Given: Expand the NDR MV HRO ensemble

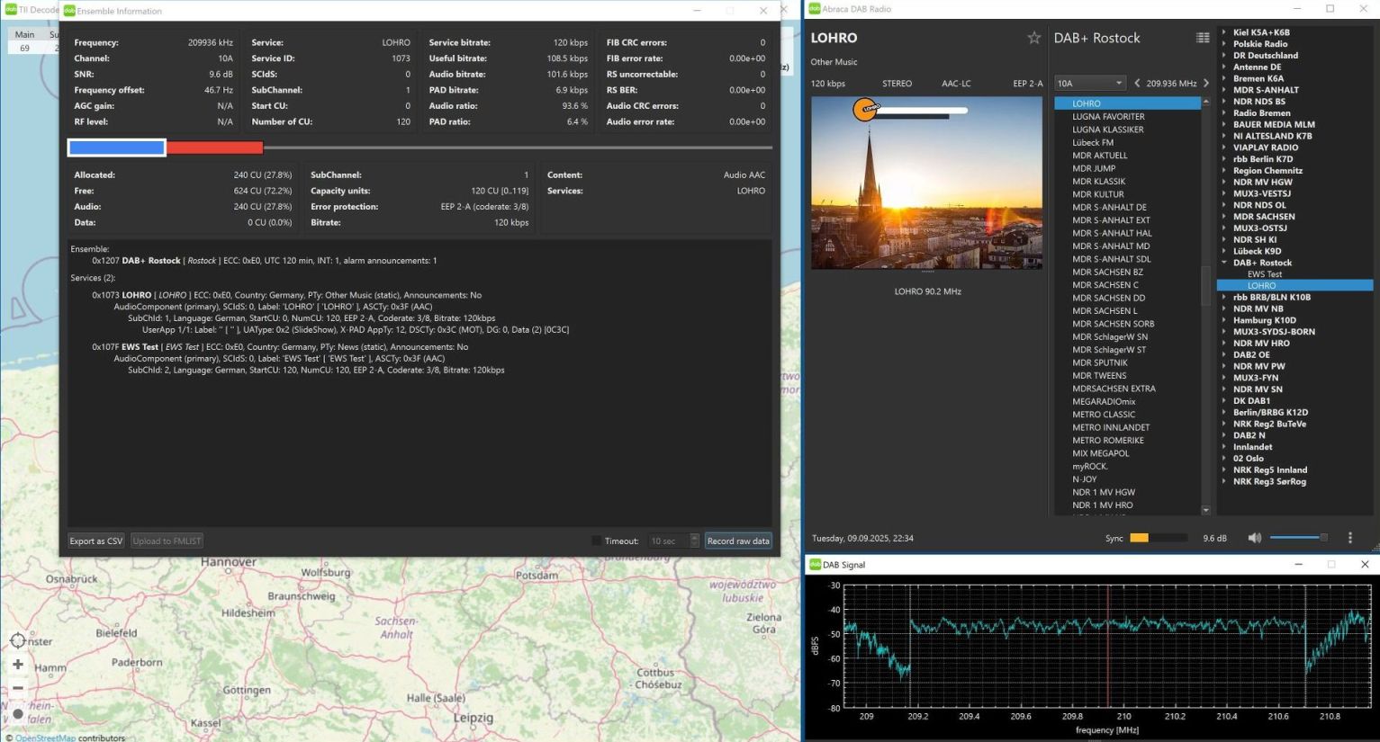Looking at the screenshot, I should click(1224, 344).
